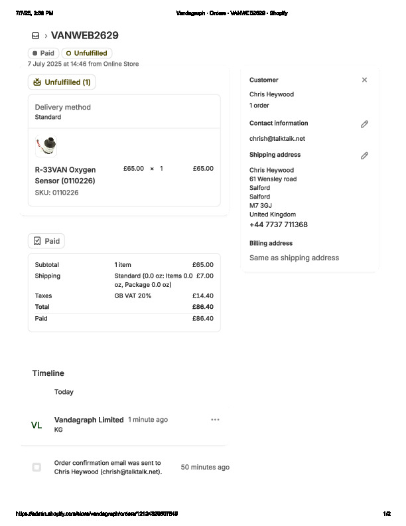Click the VL avatar in the timeline
Screen dimensions: 406x526
click(x=36, y=425)
